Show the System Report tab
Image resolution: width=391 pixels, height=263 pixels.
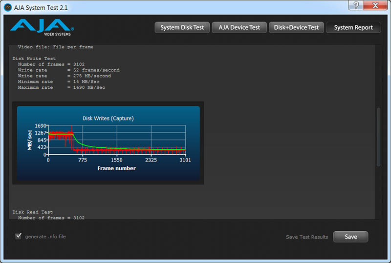coord(353,27)
